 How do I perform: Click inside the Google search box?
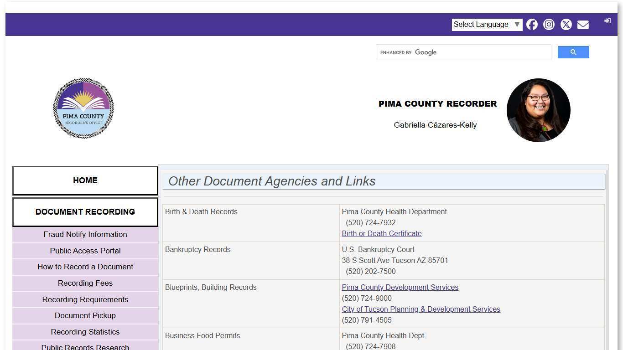(x=463, y=52)
